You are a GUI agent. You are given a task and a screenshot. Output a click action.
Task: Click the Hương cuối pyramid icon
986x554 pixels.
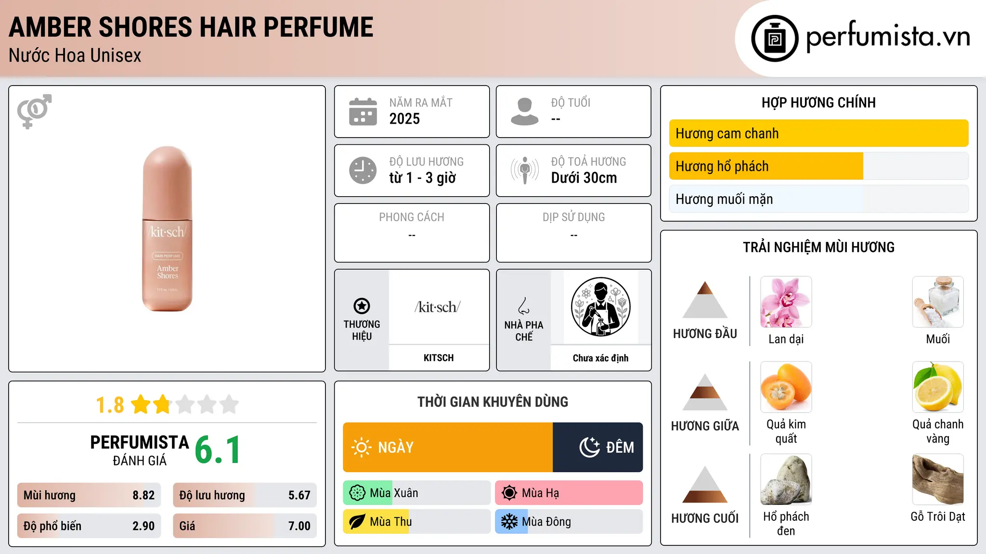[705, 484]
